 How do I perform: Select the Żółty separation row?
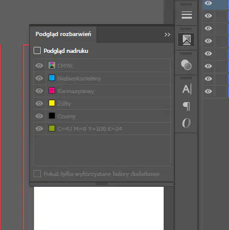102,103
